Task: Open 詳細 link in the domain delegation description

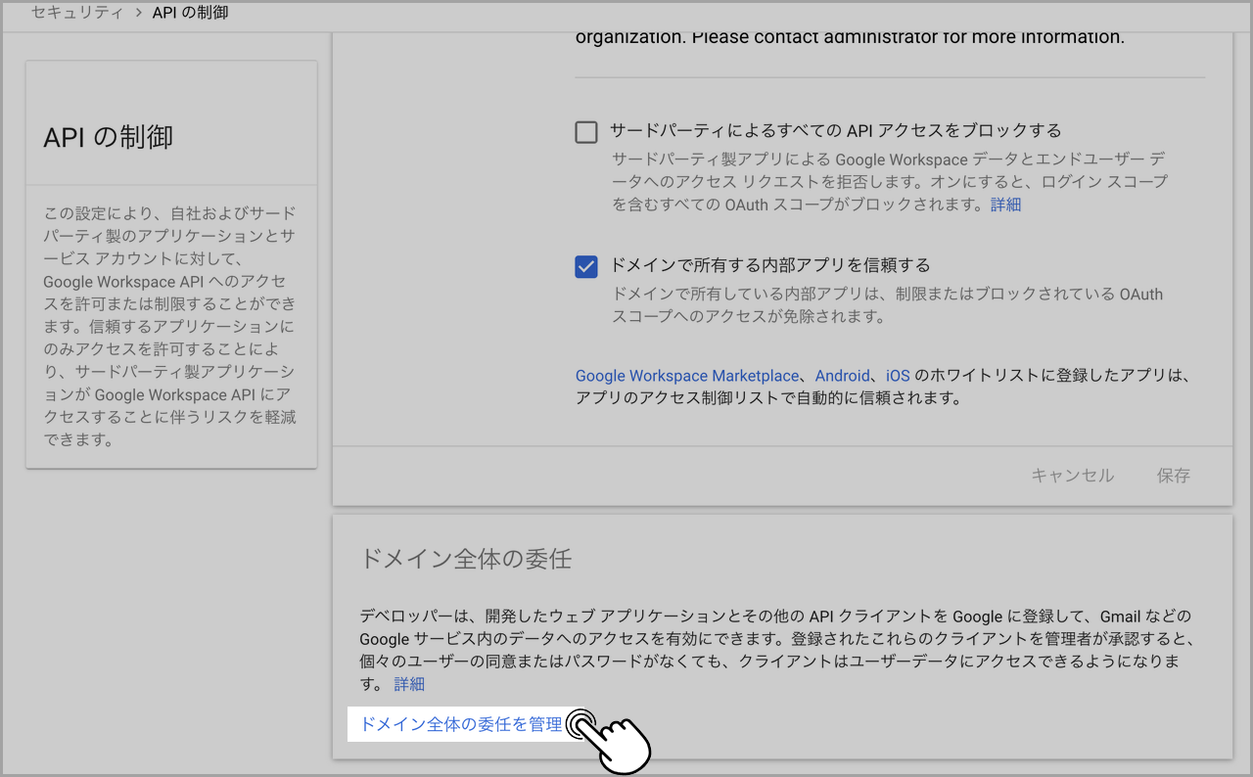Action: pyautogui.click(x=408, y=683)
